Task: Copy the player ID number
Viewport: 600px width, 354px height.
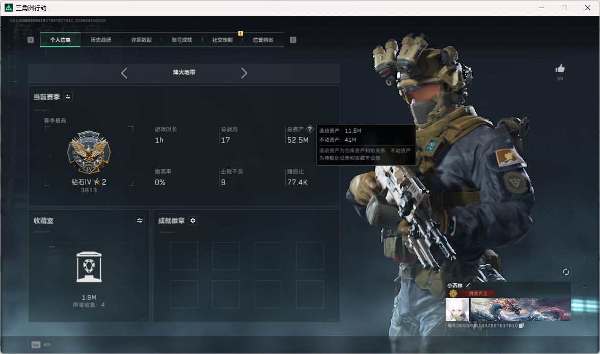Action: pos(521,326)
